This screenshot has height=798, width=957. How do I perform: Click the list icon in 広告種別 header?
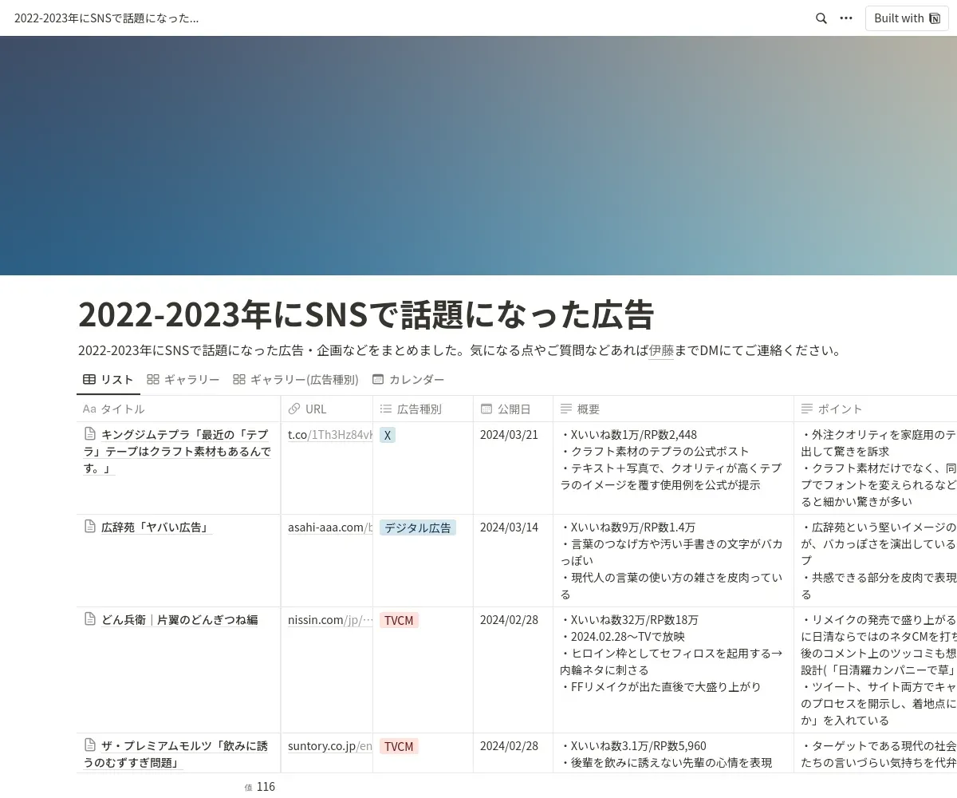(386, 409)
